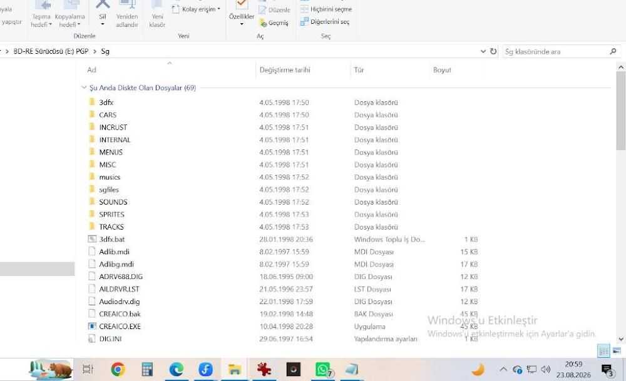
Task: Sort by the Ad column header
Action: point(92,70)
